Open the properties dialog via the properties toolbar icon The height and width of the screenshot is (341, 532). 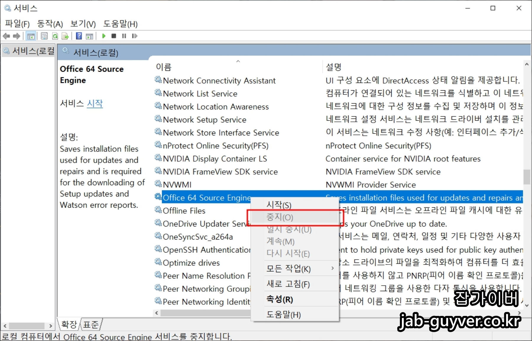44,36
